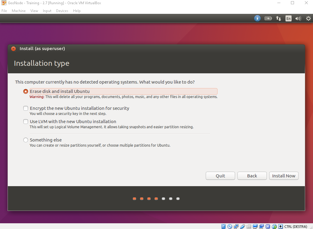The height and width of the screenshot is (229, 313).
Task: Enable Use LVM with new Ubuntu installation
Action: coord(26,122)
